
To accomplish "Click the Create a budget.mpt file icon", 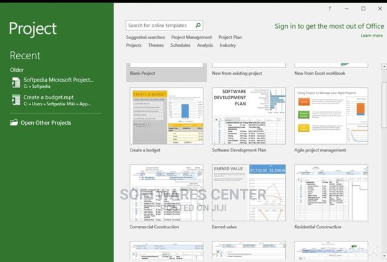I will (x=16, y=100).
